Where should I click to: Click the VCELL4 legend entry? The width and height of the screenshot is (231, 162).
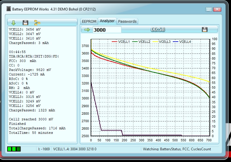[182, 42]
